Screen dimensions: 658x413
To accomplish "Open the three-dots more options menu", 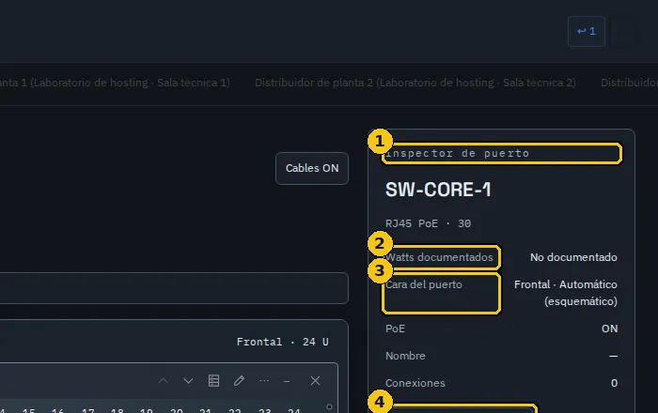I will [x=264, y=381].
